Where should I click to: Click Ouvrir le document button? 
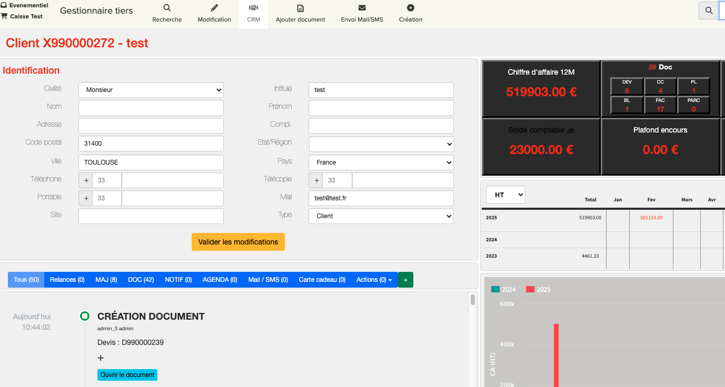click(127, 375)
